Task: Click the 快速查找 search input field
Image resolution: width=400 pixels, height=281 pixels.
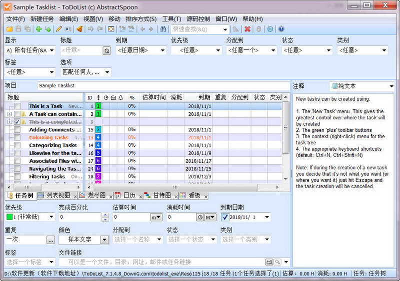Action: [x=196, y=29]
